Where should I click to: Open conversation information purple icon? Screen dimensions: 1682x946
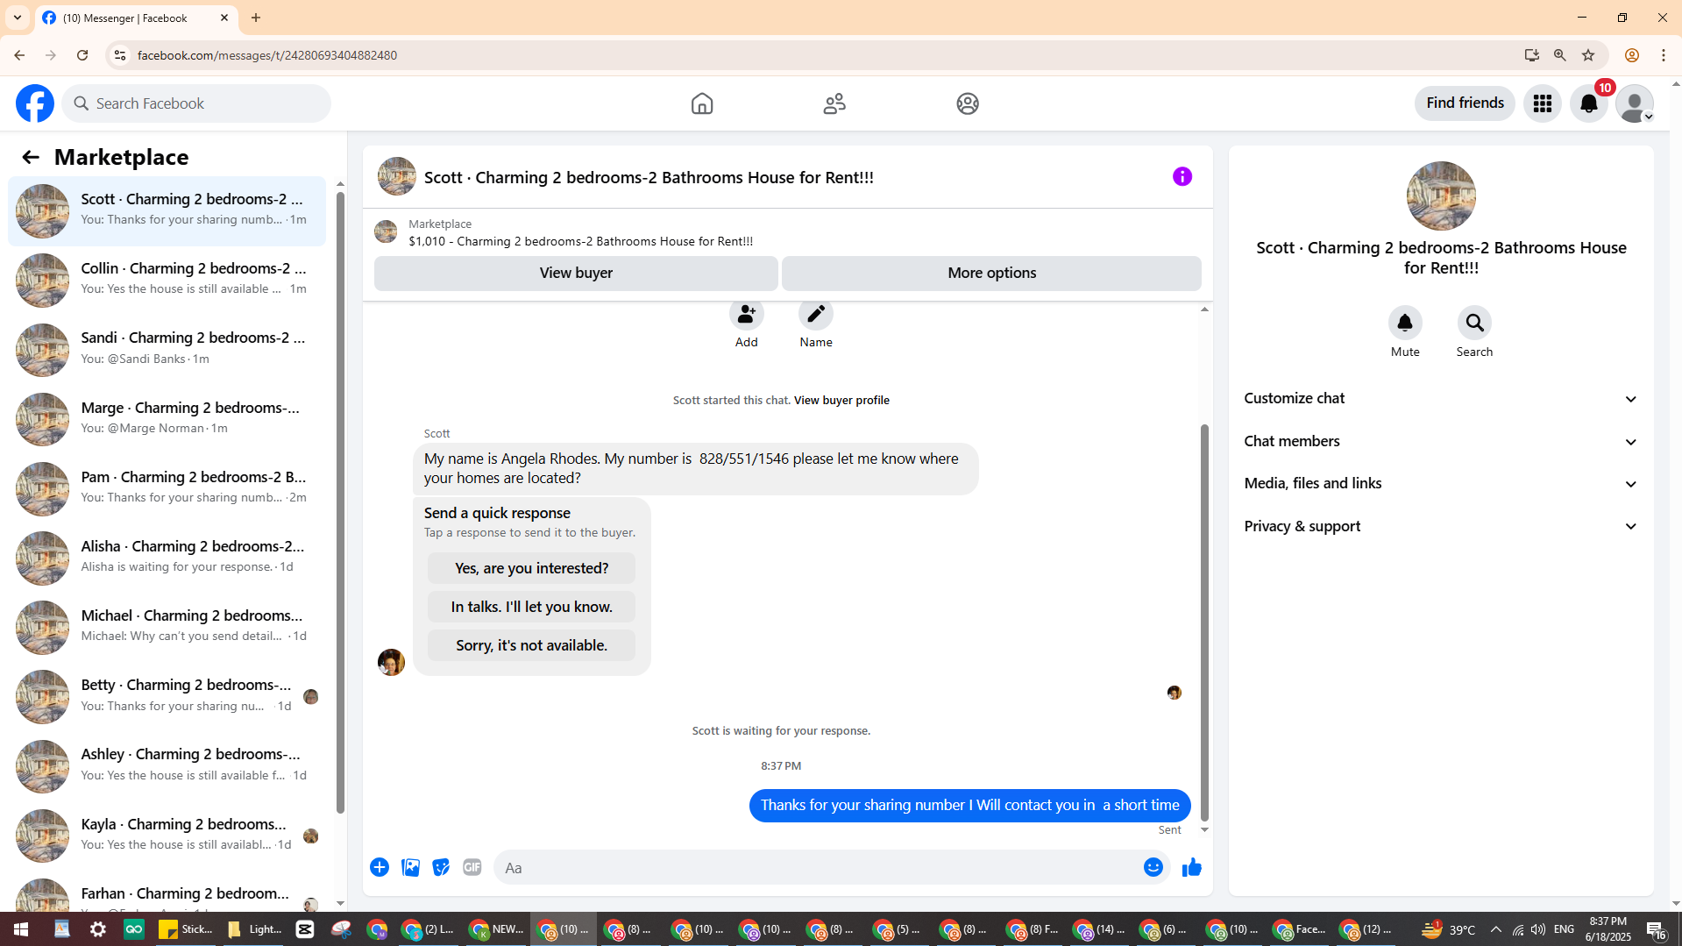tap(1182, 177)
